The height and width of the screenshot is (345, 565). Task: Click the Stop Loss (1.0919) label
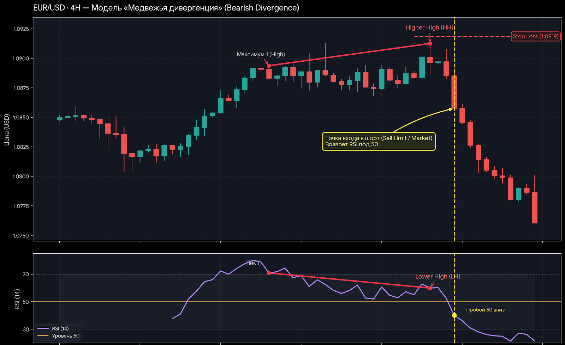tap(536, 36)
